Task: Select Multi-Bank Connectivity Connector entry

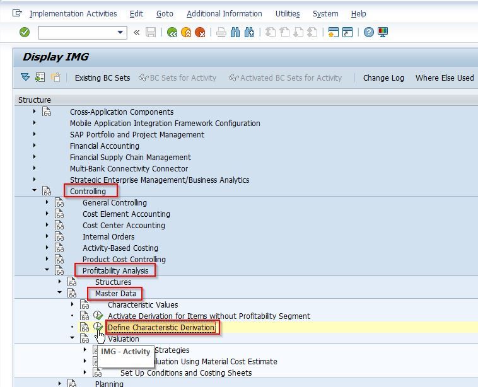Action: (129, 168)
